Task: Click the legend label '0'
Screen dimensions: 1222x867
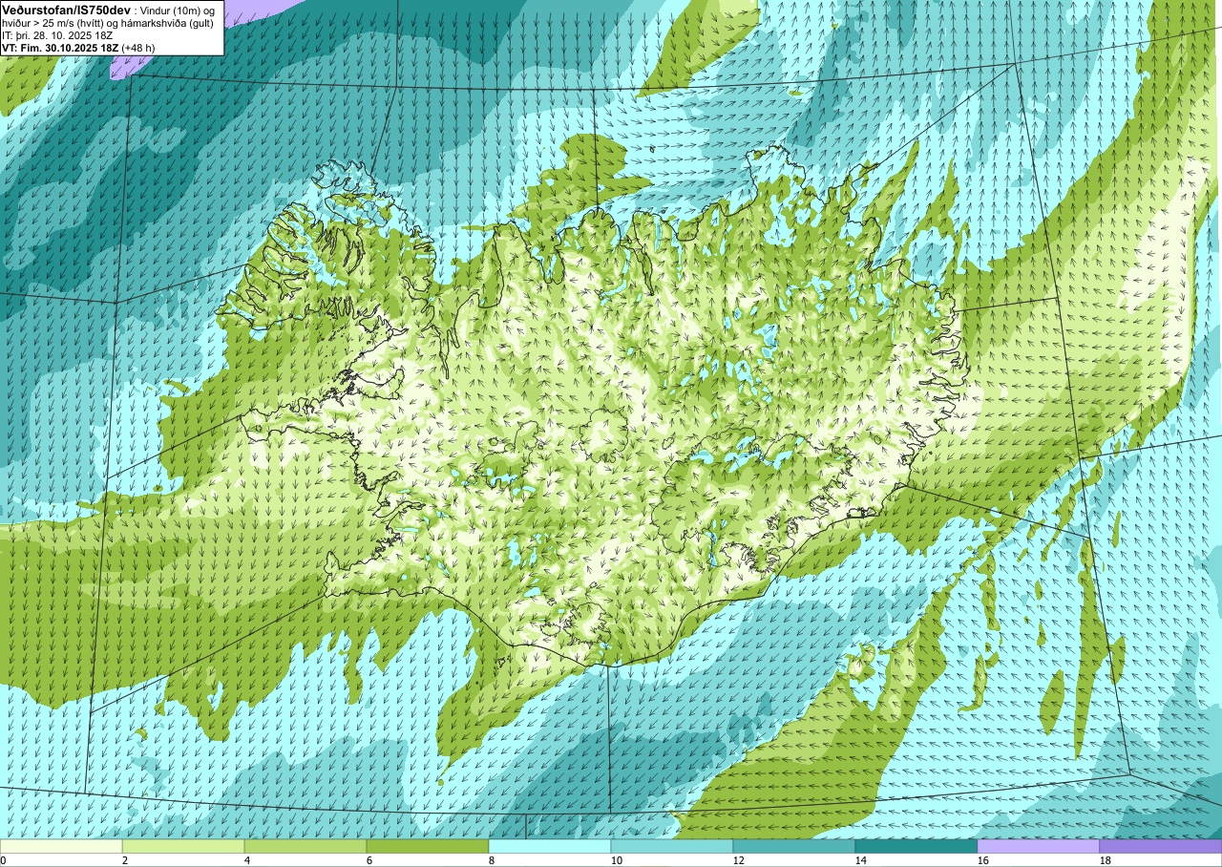Action: tap(3, 860)
